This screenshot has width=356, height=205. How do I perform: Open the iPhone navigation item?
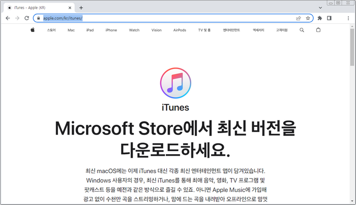pos(111,30)
